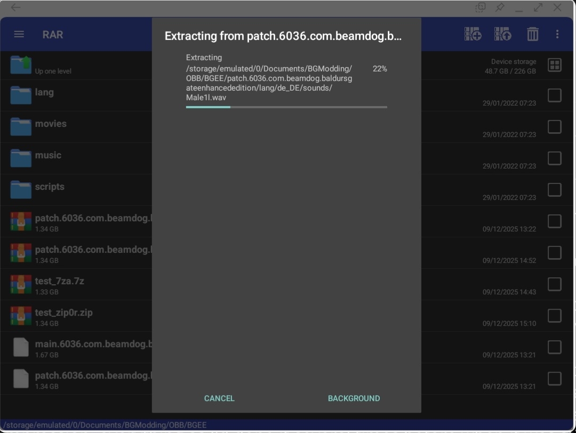
Task: Open the hamburger navigation menu
Action: click(19, 35)
